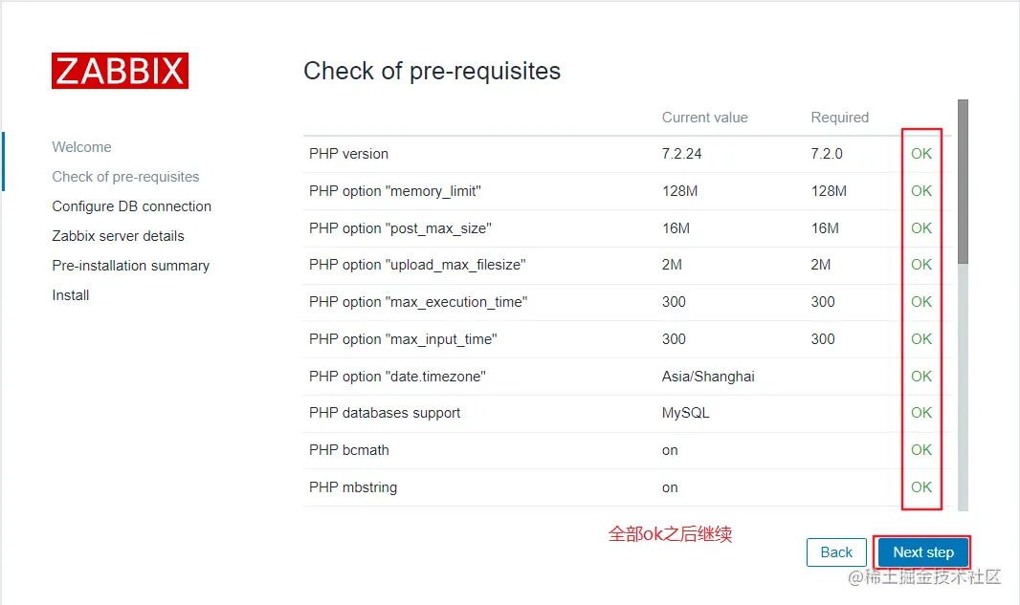Click the MySQL databases support value
This screenshot has width=1020, height=605.
[x=685, y=413]
